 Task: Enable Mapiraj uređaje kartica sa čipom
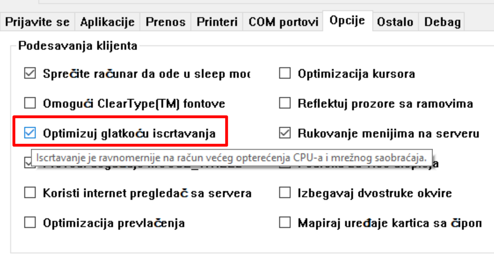pos(285,223)
